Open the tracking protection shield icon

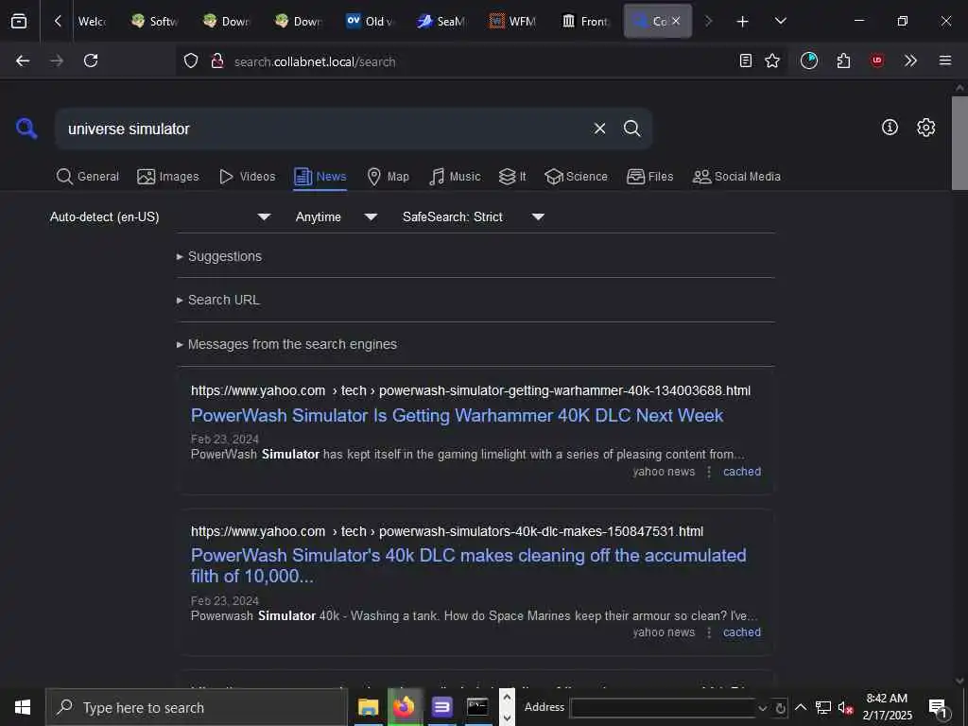[x=191, y=61]
